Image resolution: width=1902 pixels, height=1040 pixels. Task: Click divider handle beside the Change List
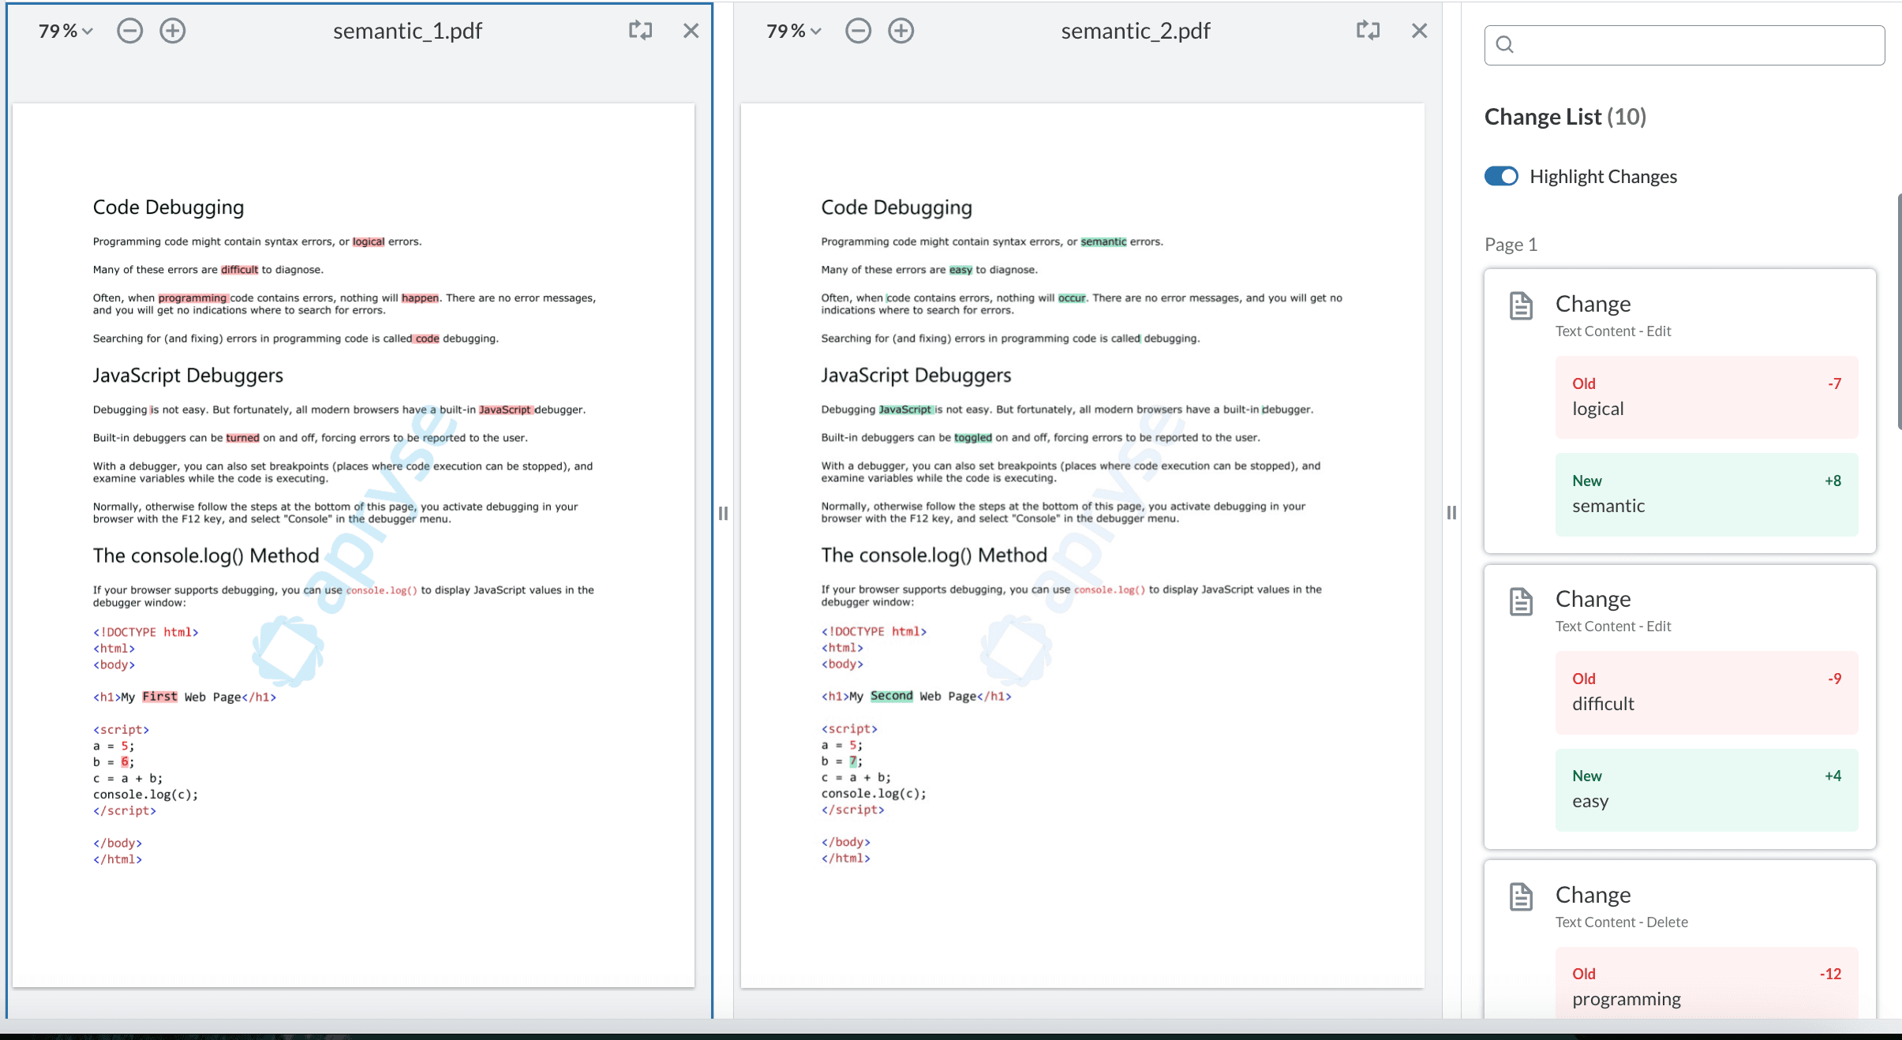point(1451,513)
